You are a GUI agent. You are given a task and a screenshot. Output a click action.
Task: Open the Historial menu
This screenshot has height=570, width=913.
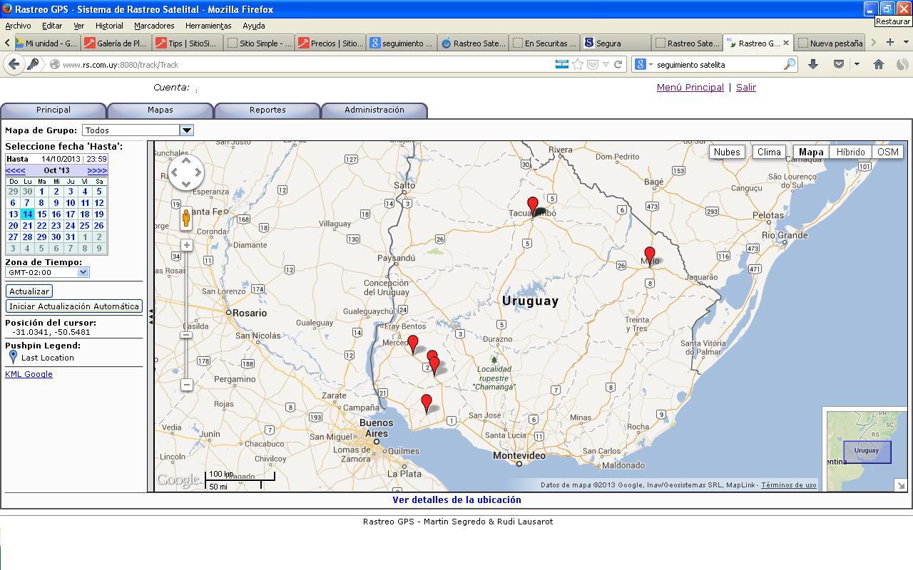pos(109,26)
